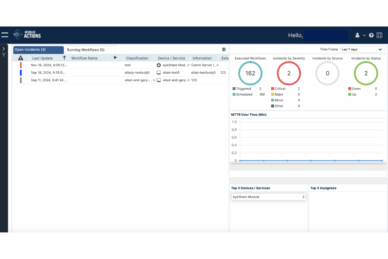Sort by Classification column header
Viewport: 388px width, 259px height.
(x=137, y=58)
